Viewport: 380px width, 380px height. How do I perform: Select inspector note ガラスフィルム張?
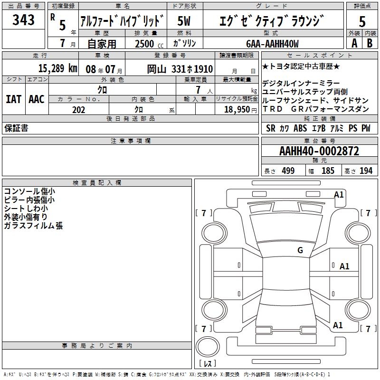click(x=33, y=226)
